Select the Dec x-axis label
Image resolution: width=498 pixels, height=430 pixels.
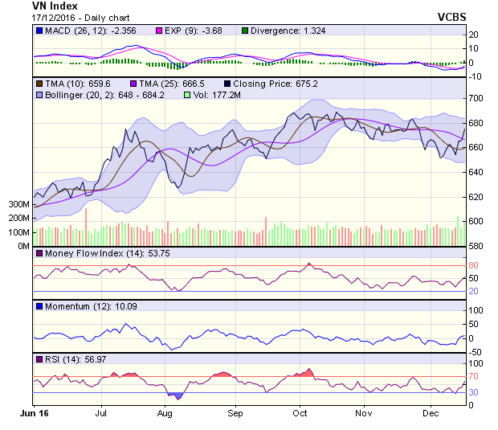(x=430, y=412)
